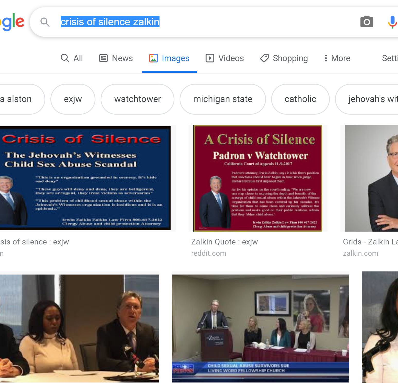Filter by the 'alston' suggestion chip
This screenshot has height=383, width=398.
(22, 99)
